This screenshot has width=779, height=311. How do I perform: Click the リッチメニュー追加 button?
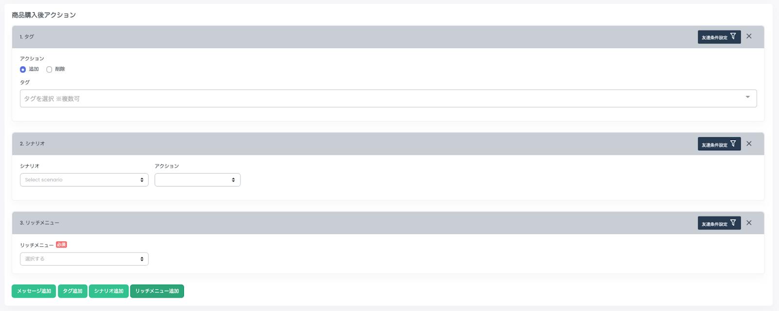pos(157,291)
